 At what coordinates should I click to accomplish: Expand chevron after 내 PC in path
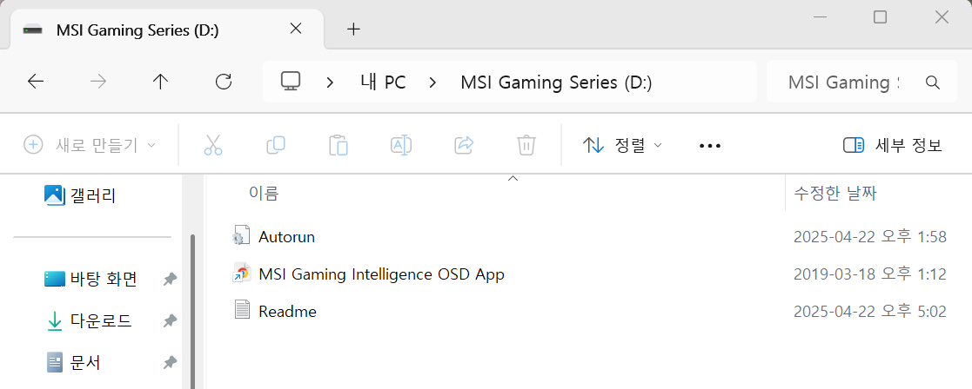(432, 82)
